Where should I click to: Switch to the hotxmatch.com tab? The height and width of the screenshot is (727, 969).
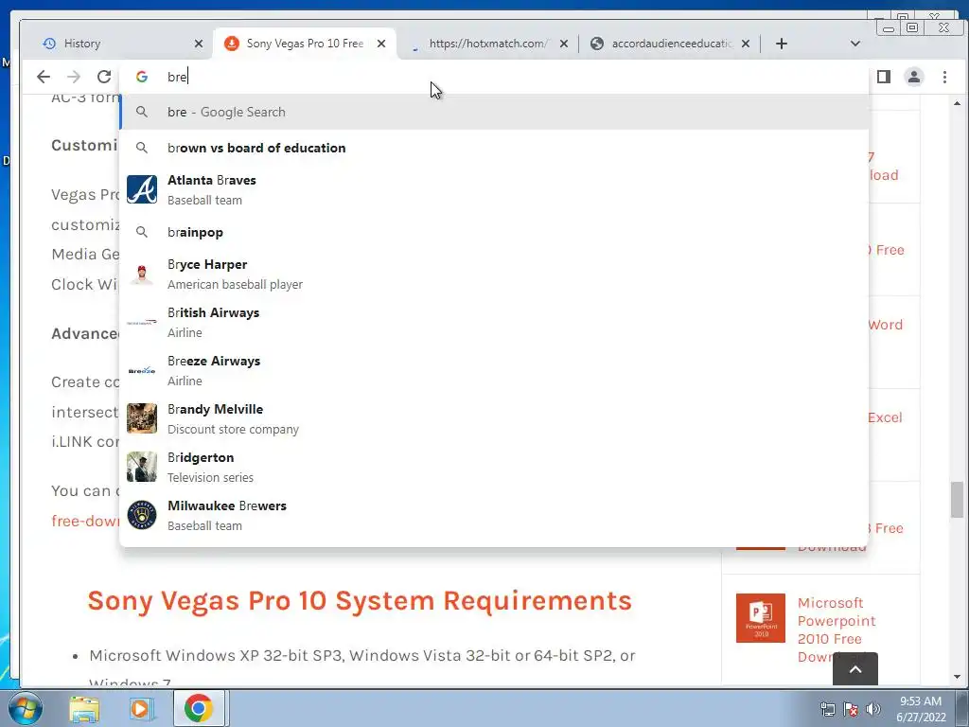click(488, 44)
